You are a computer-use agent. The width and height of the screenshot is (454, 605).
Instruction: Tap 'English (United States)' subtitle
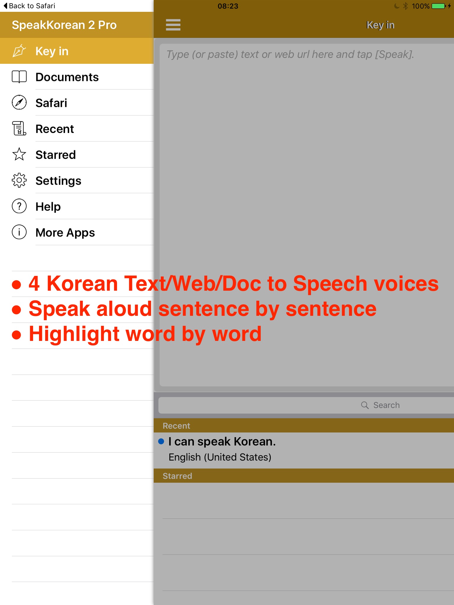coord(220,457)
